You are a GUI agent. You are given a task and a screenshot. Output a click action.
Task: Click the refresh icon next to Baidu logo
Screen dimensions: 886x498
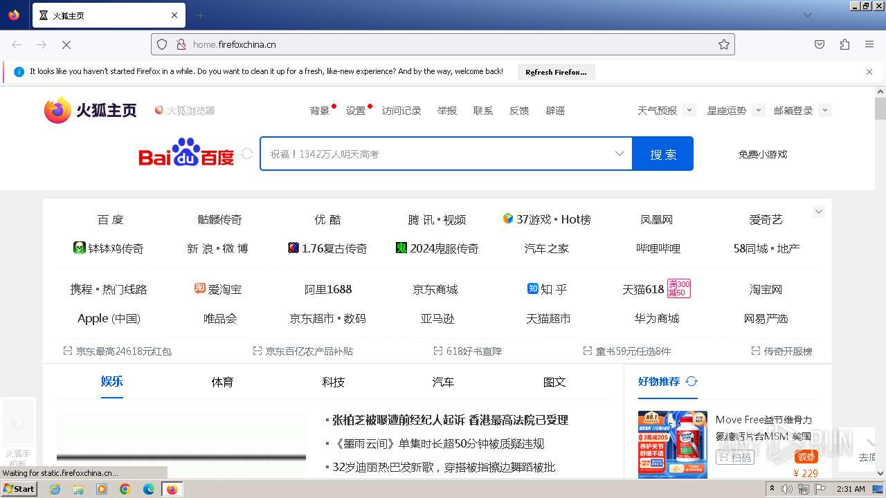click(247, 154)
